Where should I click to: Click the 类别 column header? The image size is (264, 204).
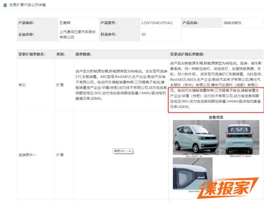tap(61, 54)
